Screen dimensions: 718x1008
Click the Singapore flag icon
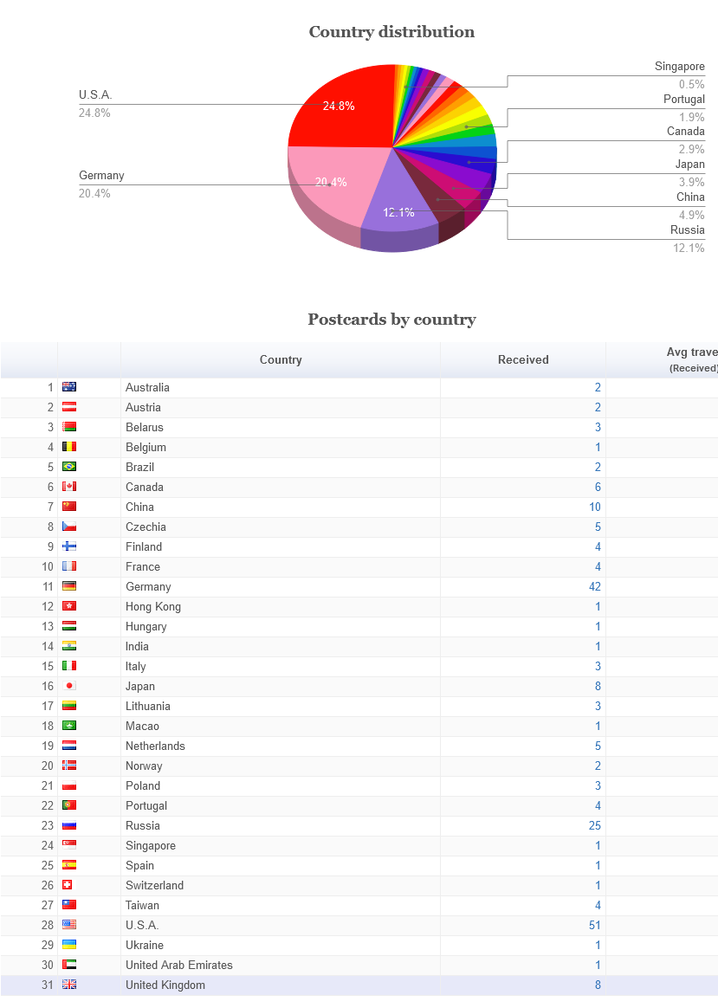[69, 845]
